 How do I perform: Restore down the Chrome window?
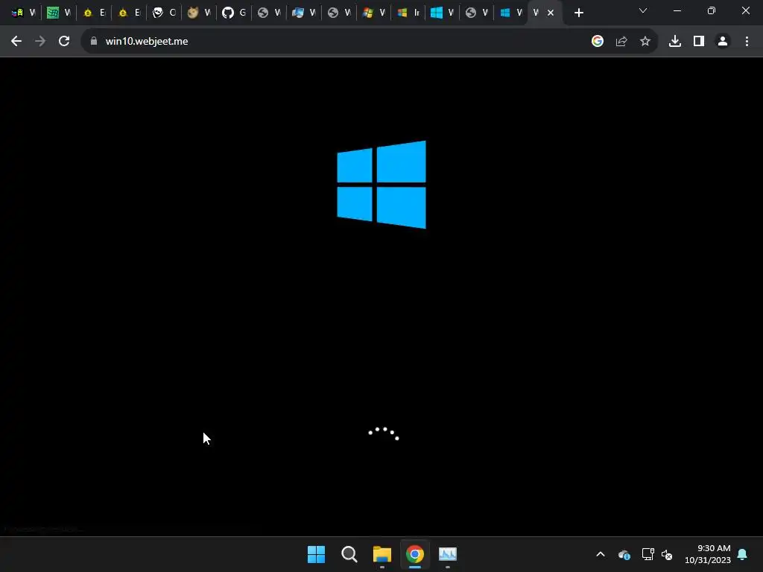coord(712,10)
